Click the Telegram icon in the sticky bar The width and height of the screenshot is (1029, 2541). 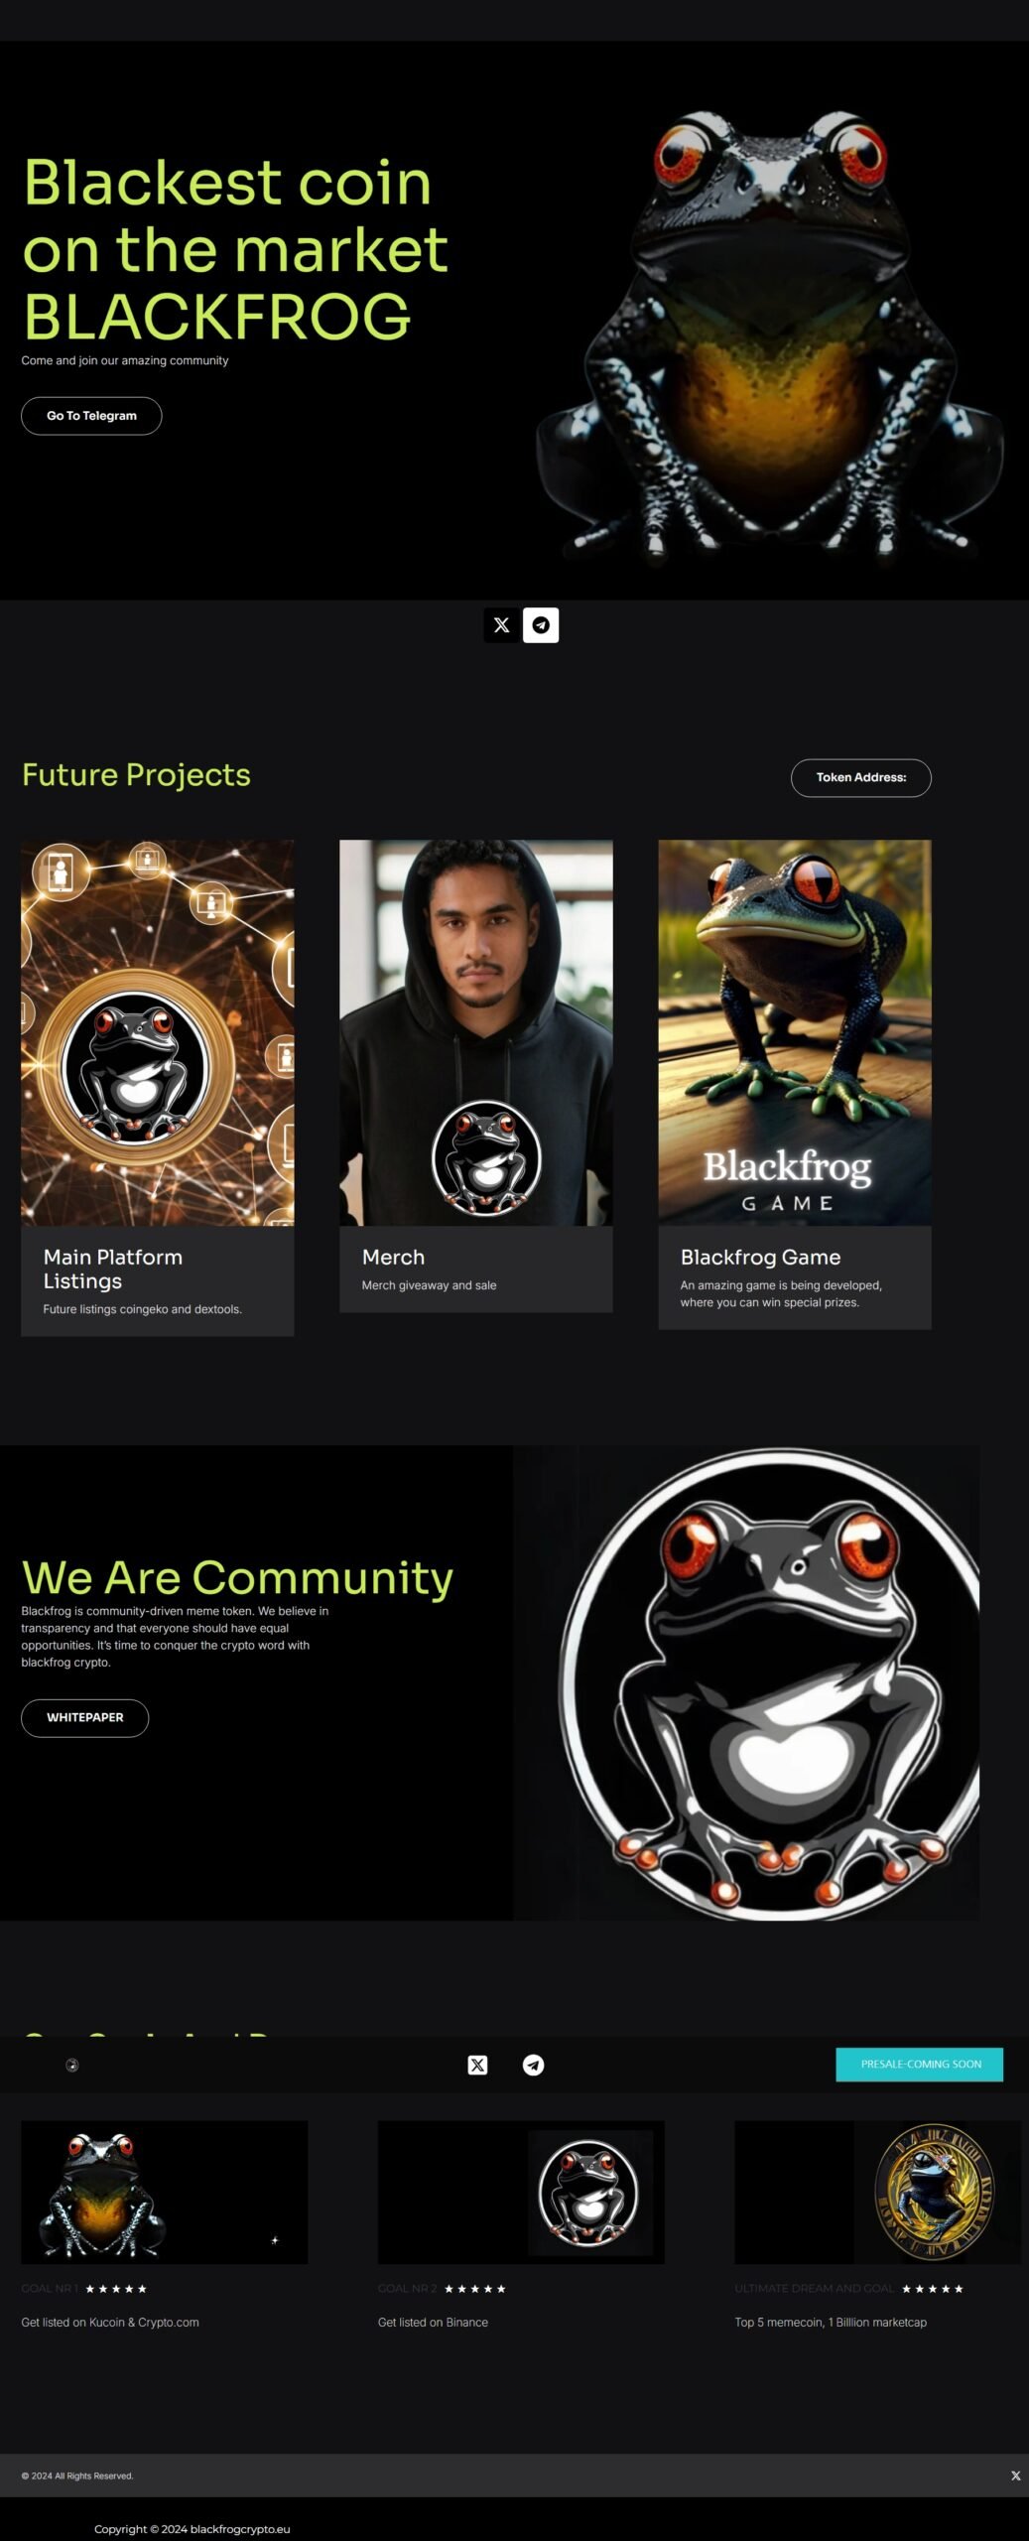[533, 2065]
